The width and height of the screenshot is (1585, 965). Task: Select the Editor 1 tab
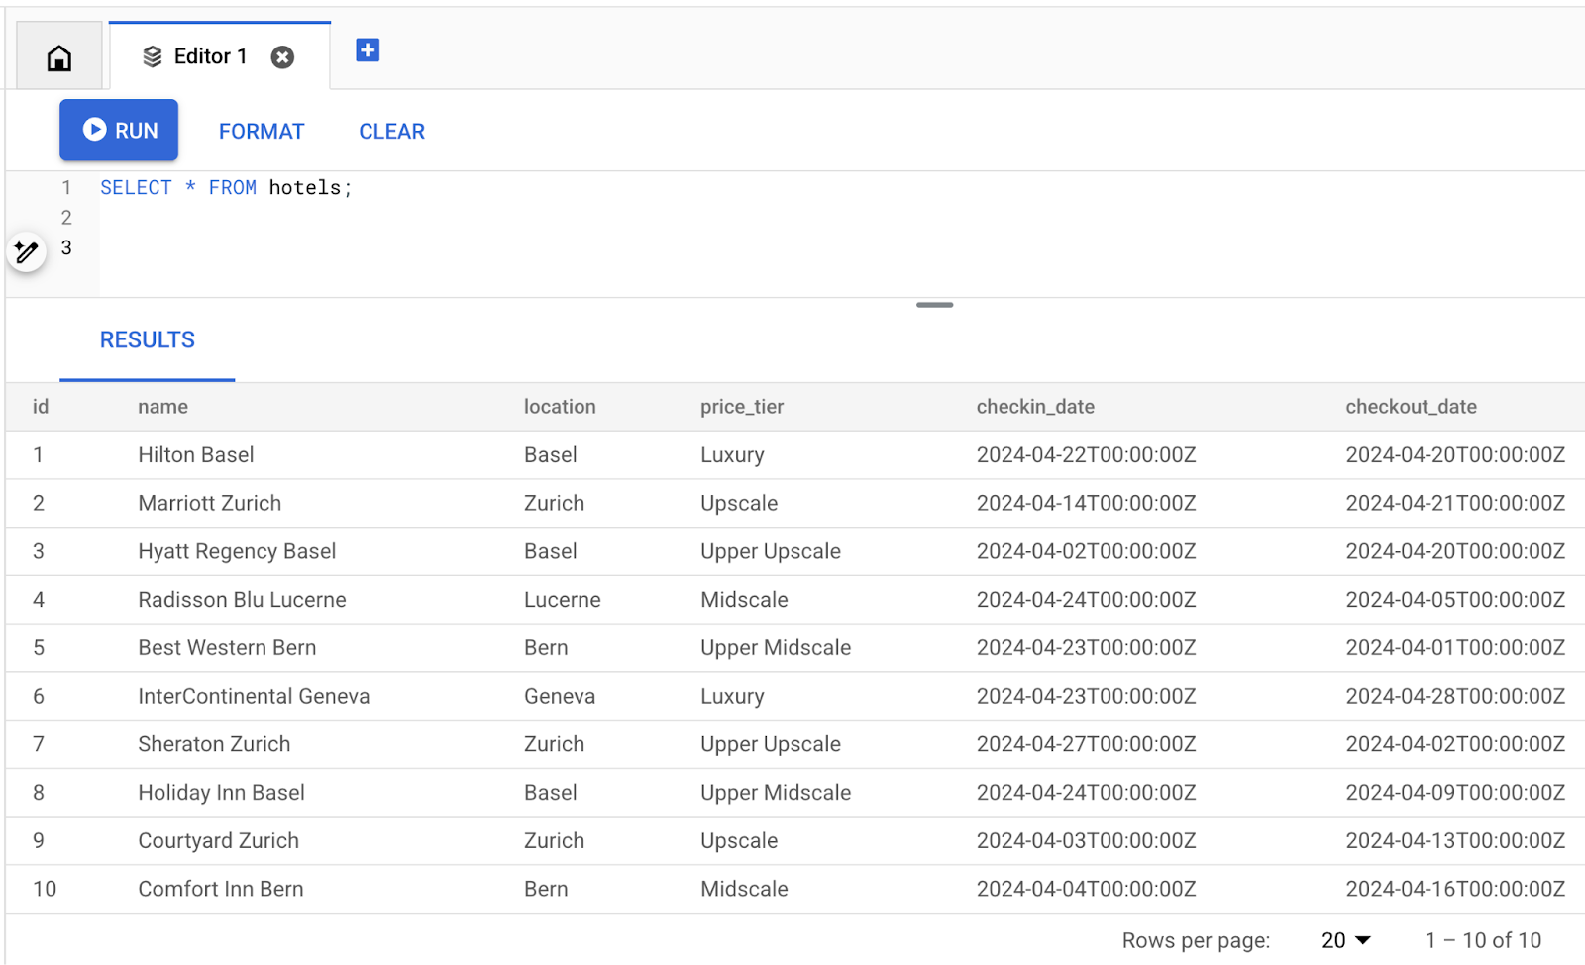[209, 56]
